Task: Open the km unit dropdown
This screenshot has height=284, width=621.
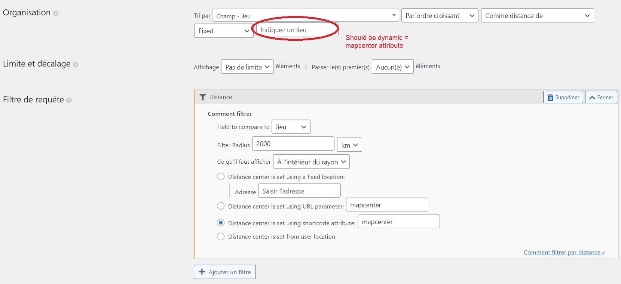Action: [x=349, y=145]
